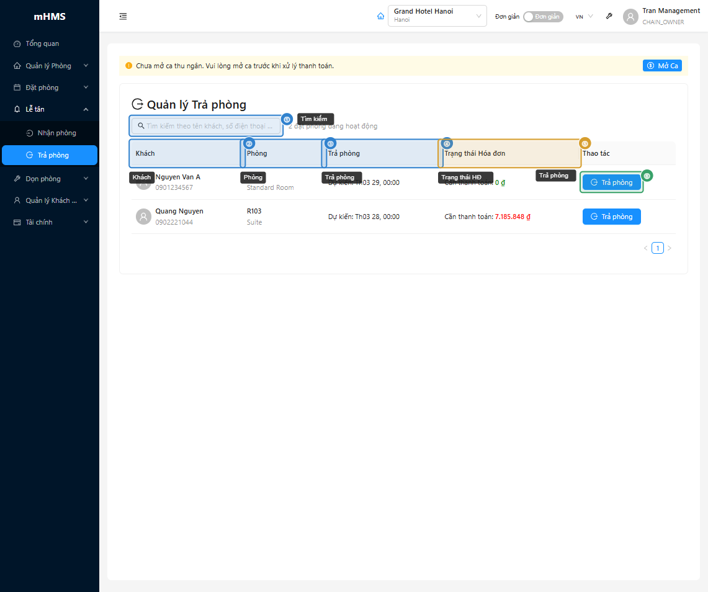Click phone number 0901234567
This screenshot has width=708, height=592.
pos(174,188)
